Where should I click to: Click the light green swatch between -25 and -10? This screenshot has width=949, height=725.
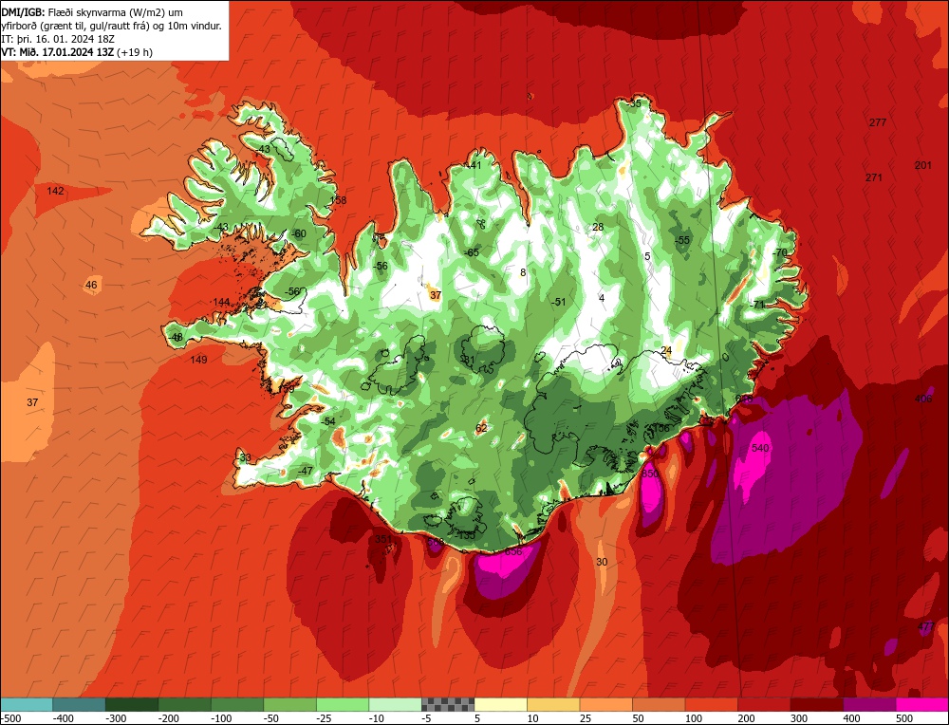click(343, 704)
